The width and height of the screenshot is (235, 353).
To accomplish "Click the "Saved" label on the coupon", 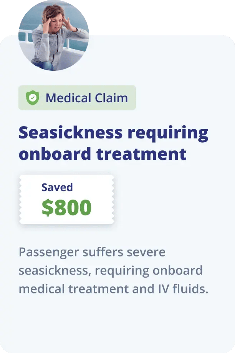I will point(57,188).
